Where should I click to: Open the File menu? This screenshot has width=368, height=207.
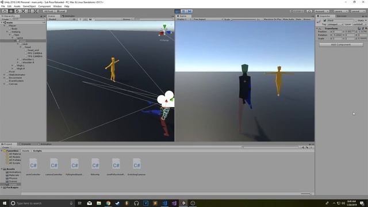(3, 6)
